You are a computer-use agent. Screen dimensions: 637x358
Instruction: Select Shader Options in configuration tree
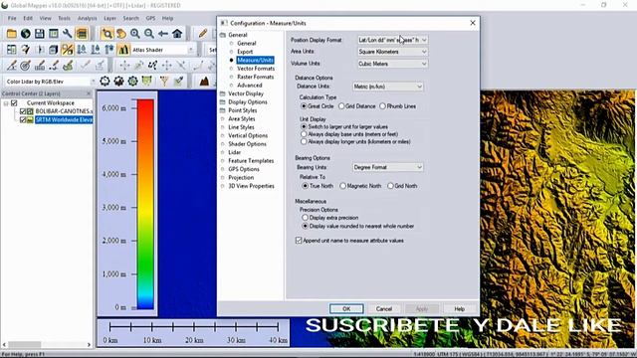pyautogui.click(x=247, y=144)
